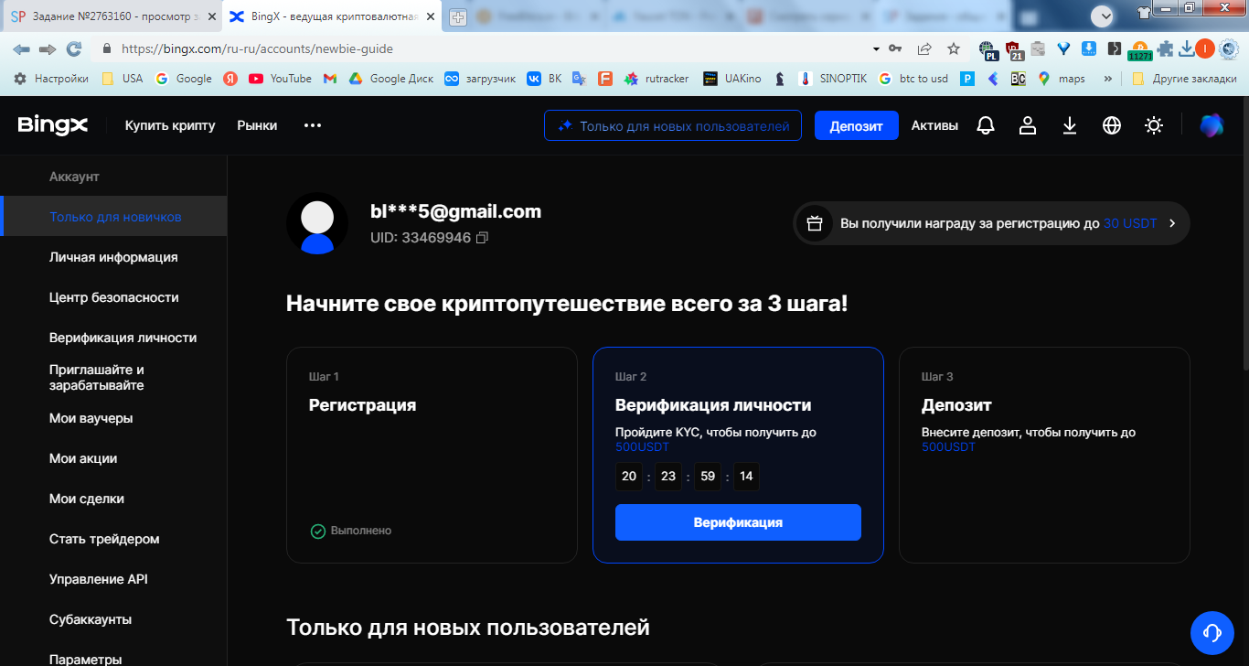1249x666 pixels.
Task: Click the Верификация button
Action: [x=738, y=522]
